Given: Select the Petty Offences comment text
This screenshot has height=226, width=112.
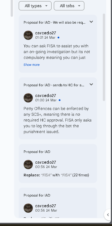Looking at the screenshot, I should [58, 120].
